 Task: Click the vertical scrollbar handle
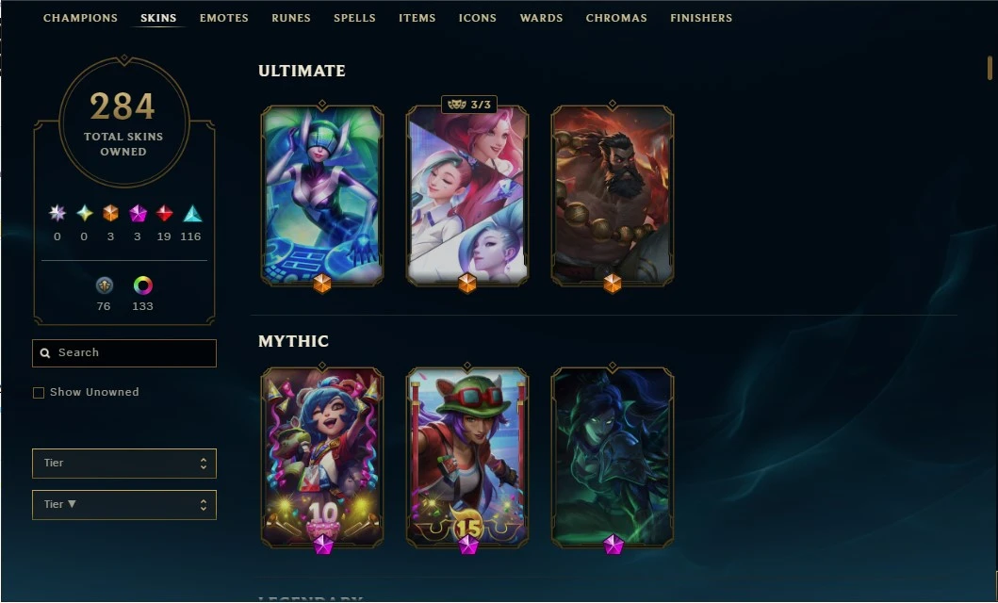[990, 68]
